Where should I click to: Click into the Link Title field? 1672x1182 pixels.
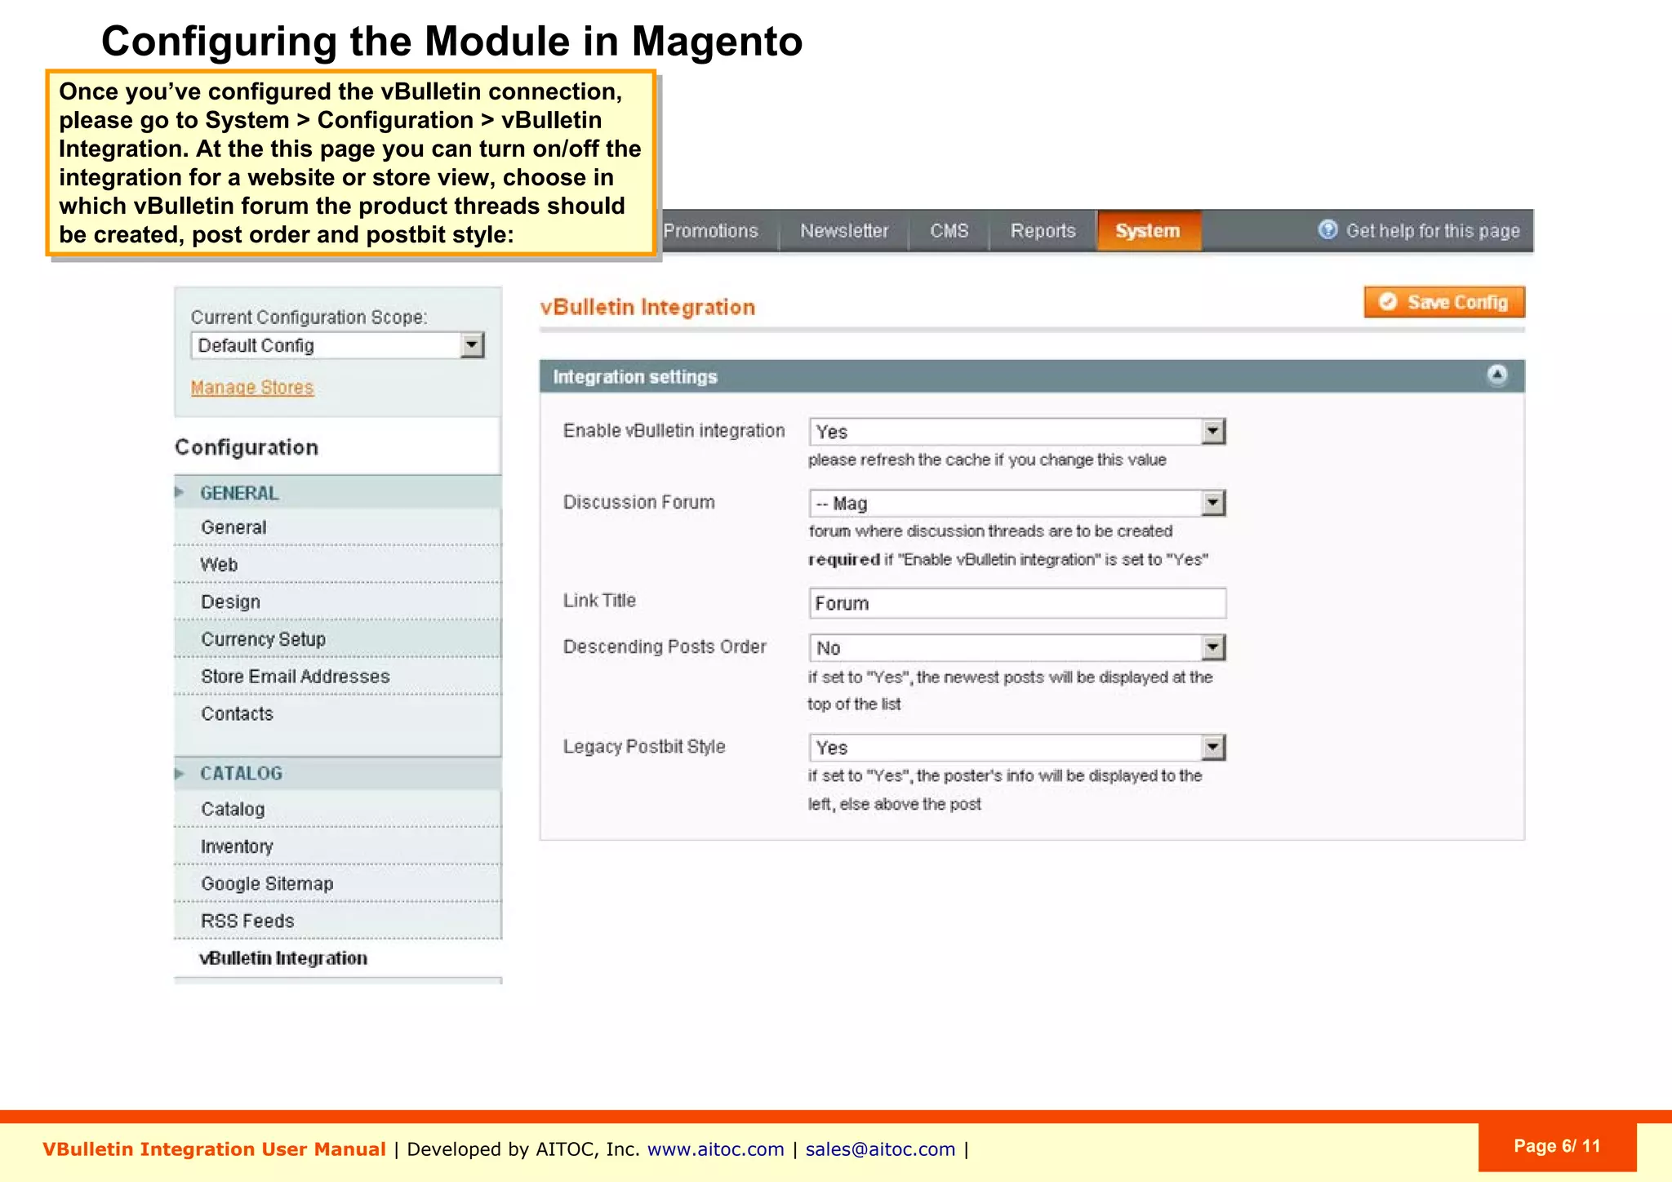1017,603
